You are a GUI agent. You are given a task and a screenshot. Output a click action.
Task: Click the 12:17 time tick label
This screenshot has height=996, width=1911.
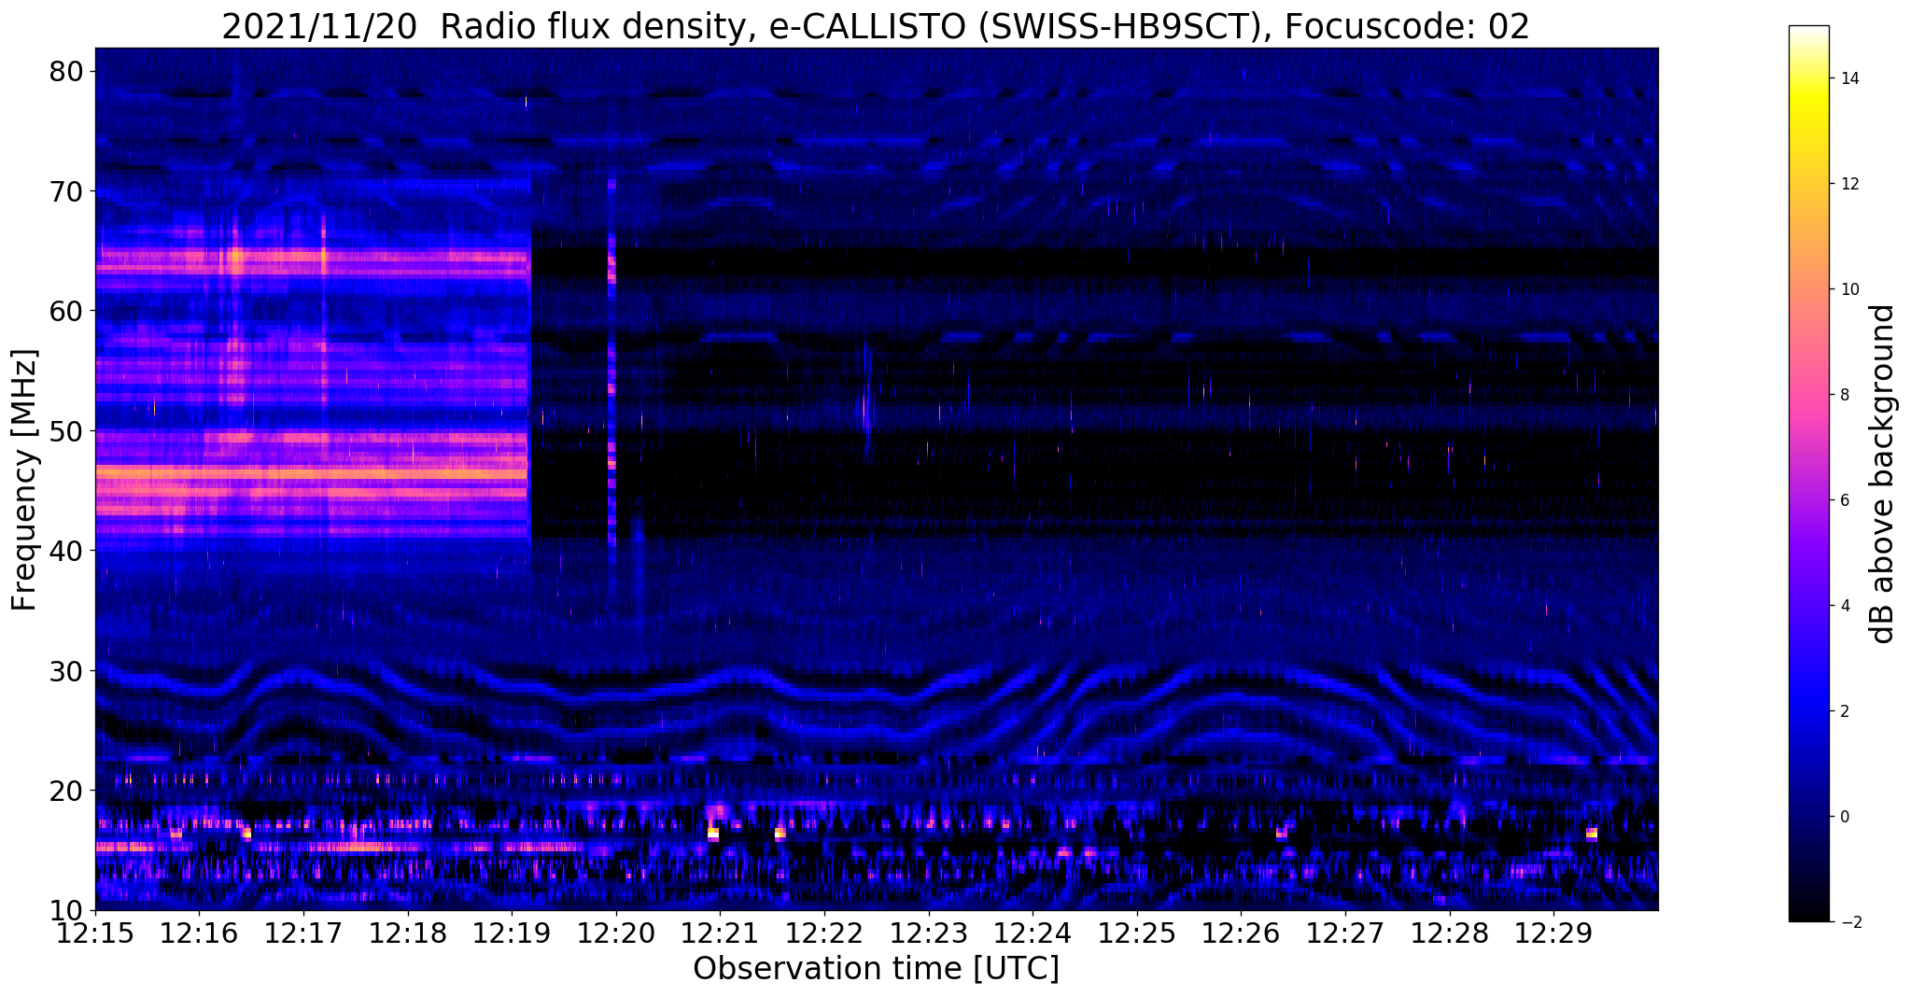click(x=303, y=933)
